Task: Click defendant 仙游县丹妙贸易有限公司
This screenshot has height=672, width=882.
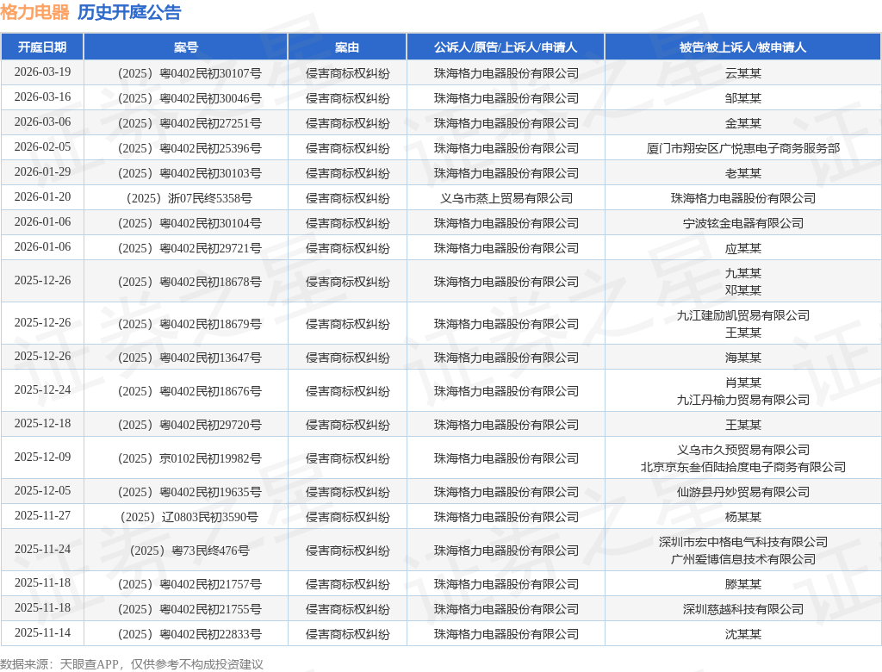Action: tap(743, 492)
